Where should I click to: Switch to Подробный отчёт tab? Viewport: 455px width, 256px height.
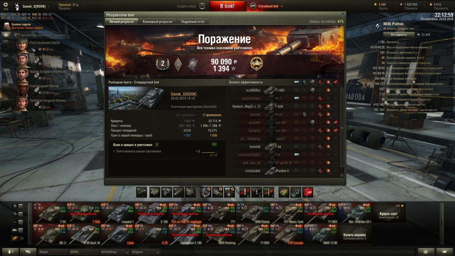[x=193, y=22]
